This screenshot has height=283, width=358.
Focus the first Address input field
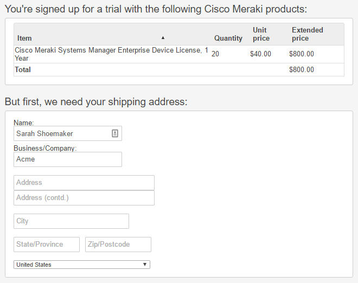84,183
